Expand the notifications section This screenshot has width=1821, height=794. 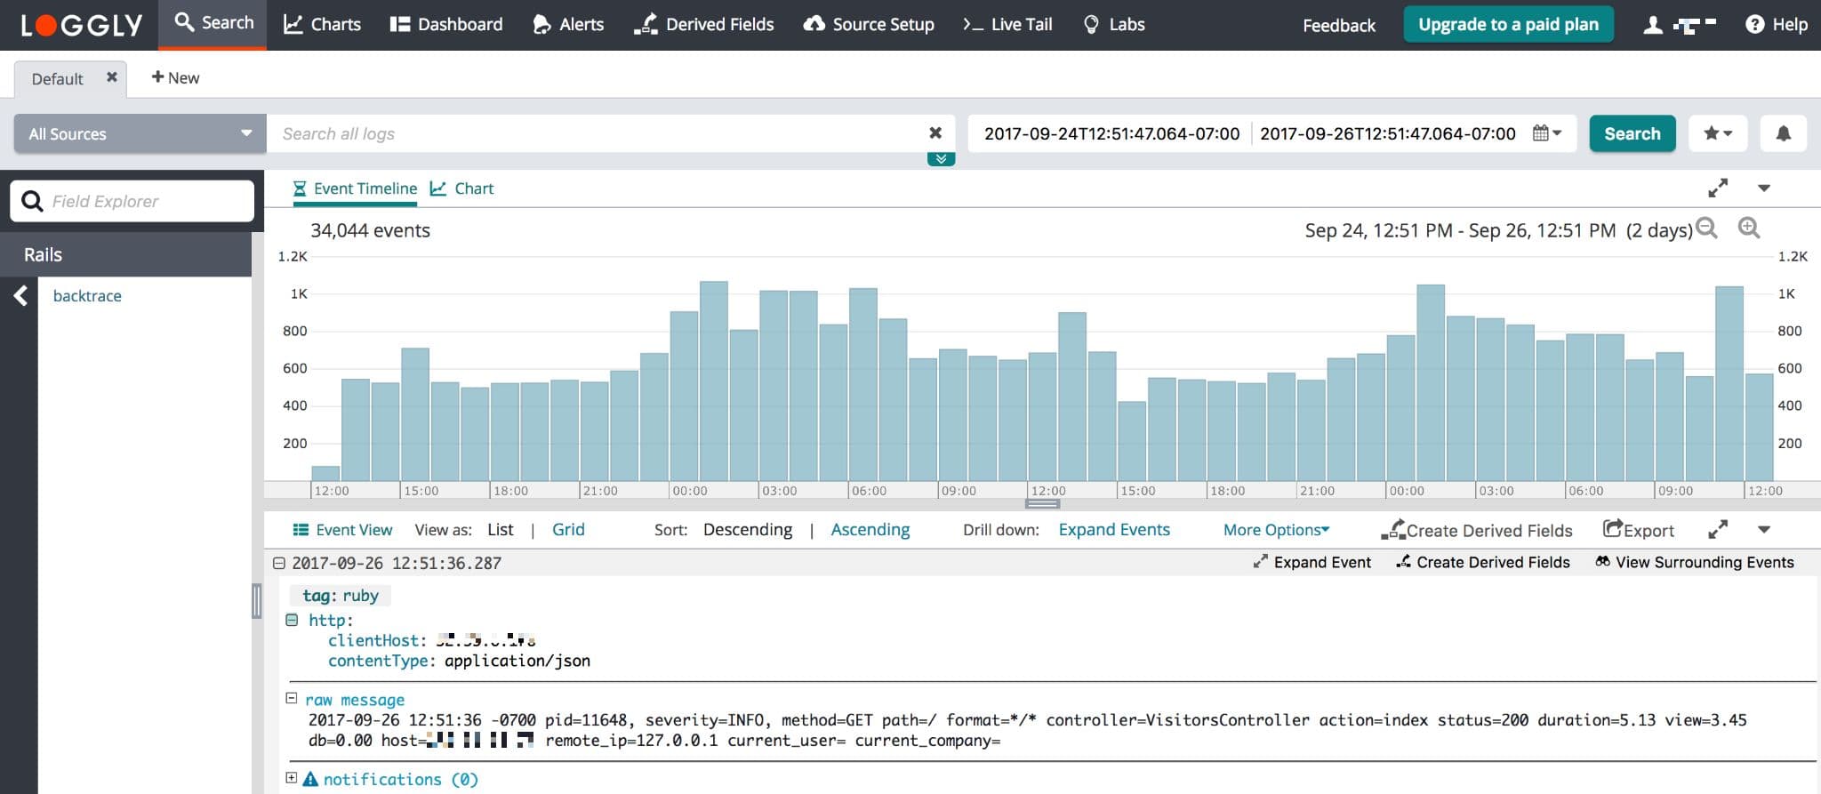[x=291, y=778]
